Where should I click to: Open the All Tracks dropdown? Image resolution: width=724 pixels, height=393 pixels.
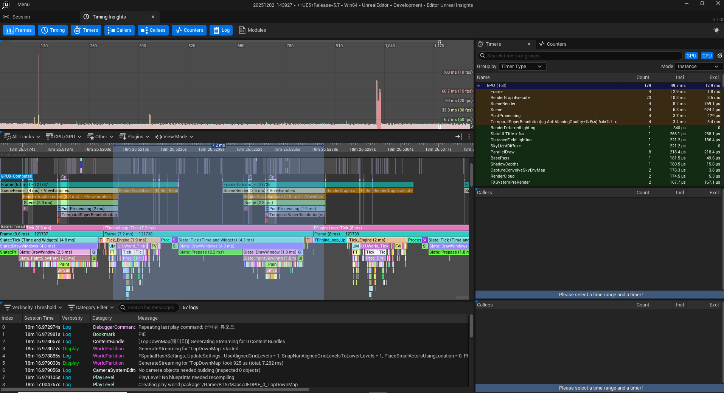(22, 137)
